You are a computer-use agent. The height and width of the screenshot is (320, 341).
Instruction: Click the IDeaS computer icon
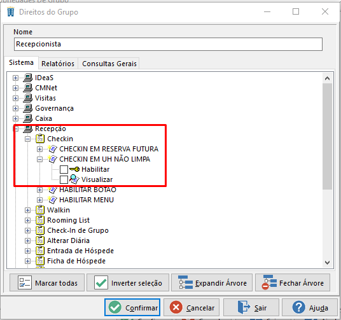tap(28, 78)
